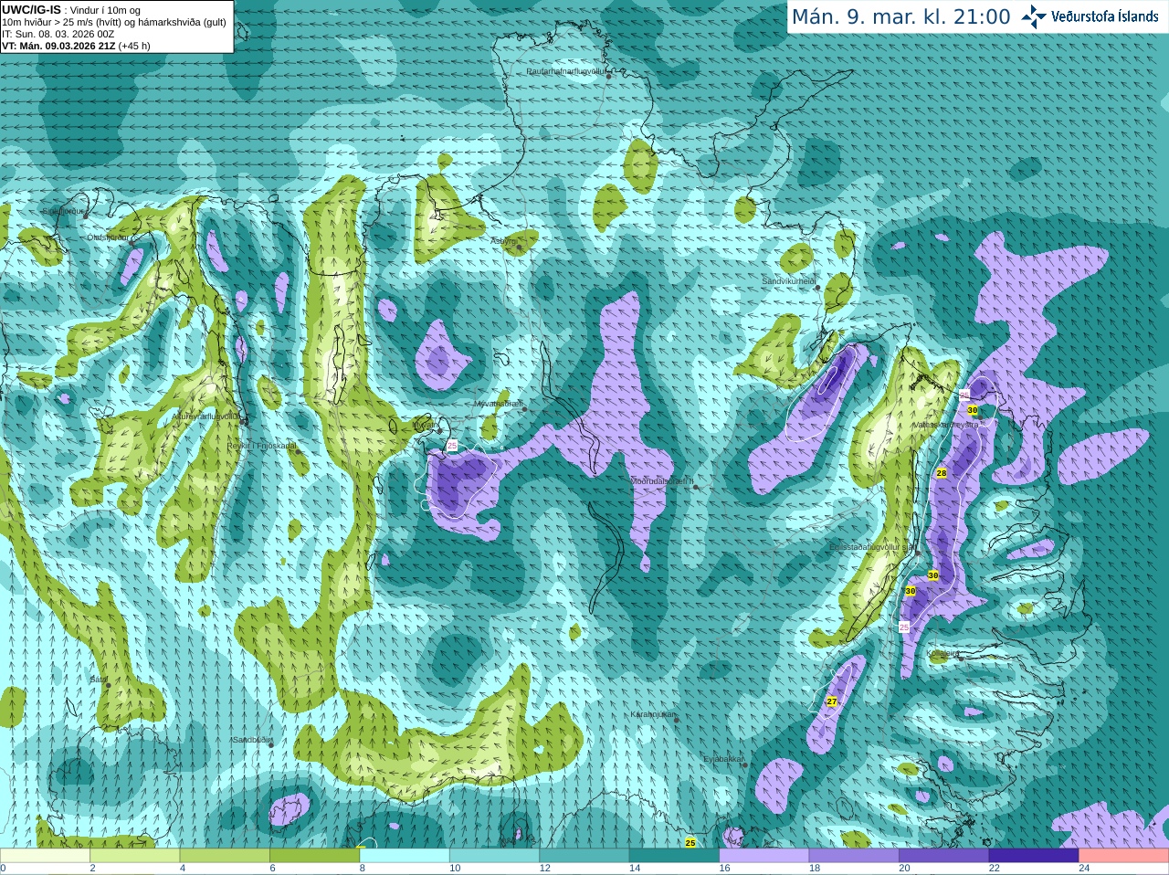Pick the 20–22 m/s violet legend swatch
Screen dimensions: 1169x875
pos(944,856)
